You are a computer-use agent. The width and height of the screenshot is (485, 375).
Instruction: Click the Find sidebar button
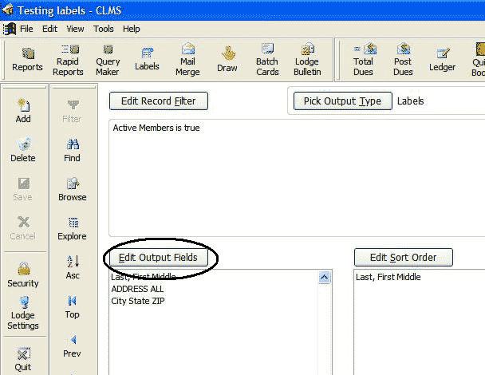pos(73,149)
